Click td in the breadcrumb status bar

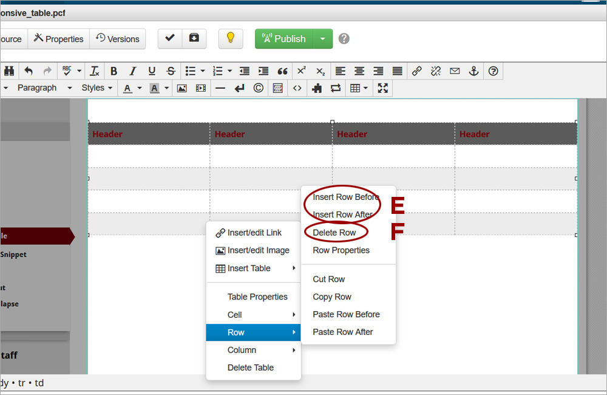point(39,383)
